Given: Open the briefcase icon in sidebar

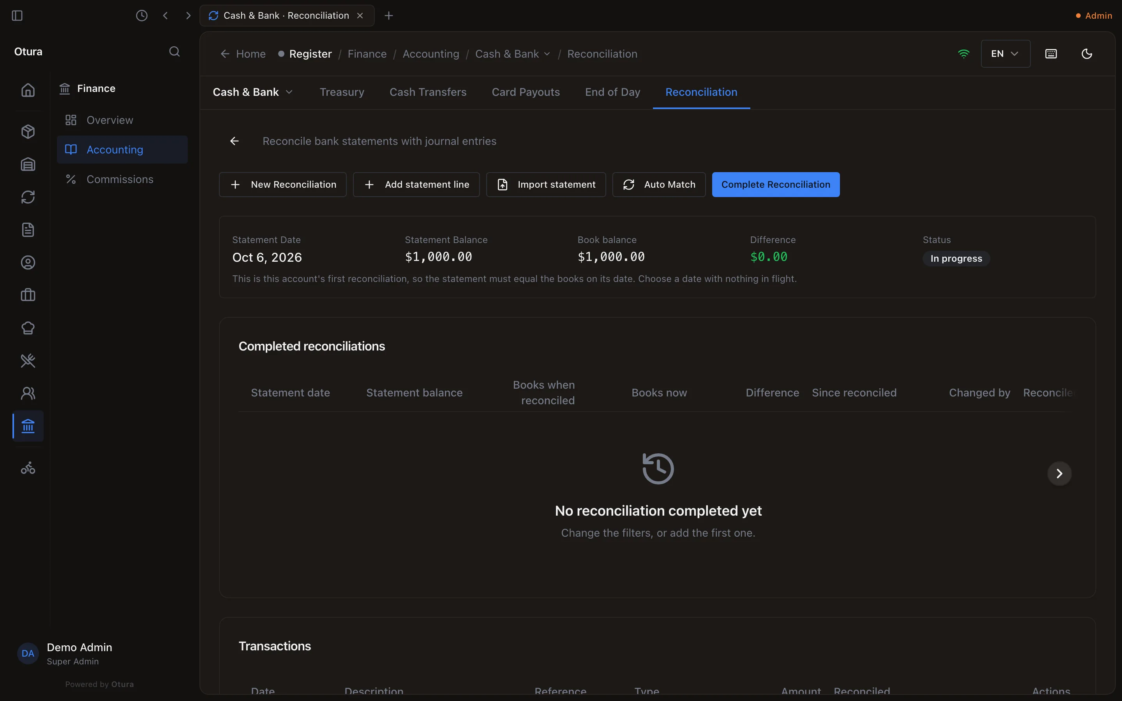Looking at the screenshot, I should click(28, 295).
